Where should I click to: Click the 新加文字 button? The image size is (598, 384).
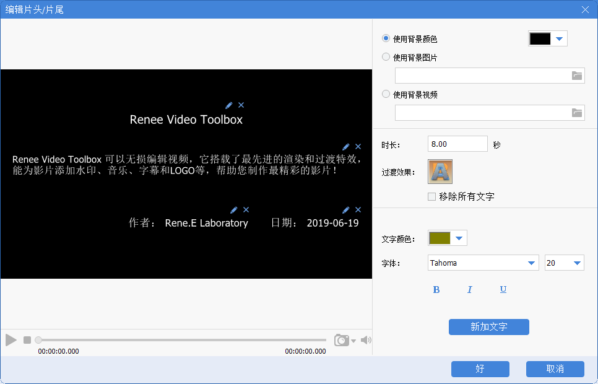(489, 327)
